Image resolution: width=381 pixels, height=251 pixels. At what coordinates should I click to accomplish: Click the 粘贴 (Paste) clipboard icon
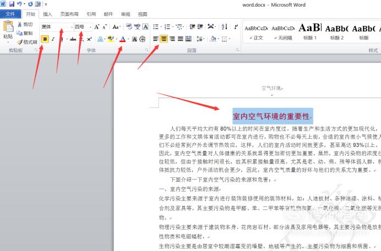tap(8, 27)
